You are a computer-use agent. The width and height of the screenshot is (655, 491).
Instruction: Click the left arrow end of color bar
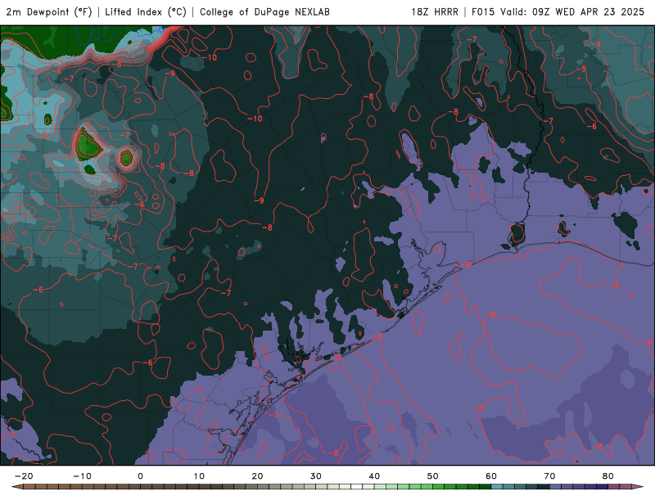click(x=16, y=487)
